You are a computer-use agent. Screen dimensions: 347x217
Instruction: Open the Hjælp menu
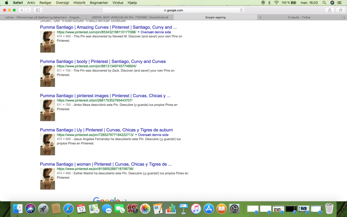(132, 3)
